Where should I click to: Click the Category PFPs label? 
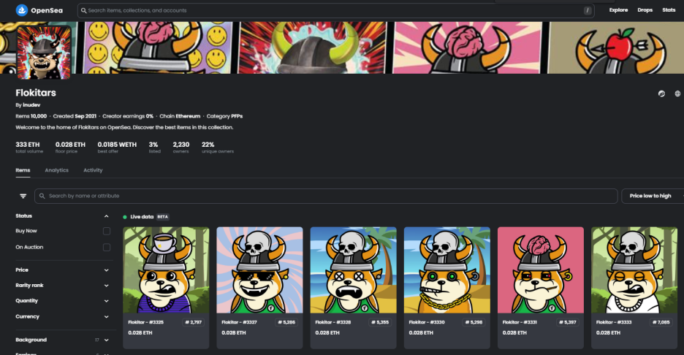coord(224,116)
